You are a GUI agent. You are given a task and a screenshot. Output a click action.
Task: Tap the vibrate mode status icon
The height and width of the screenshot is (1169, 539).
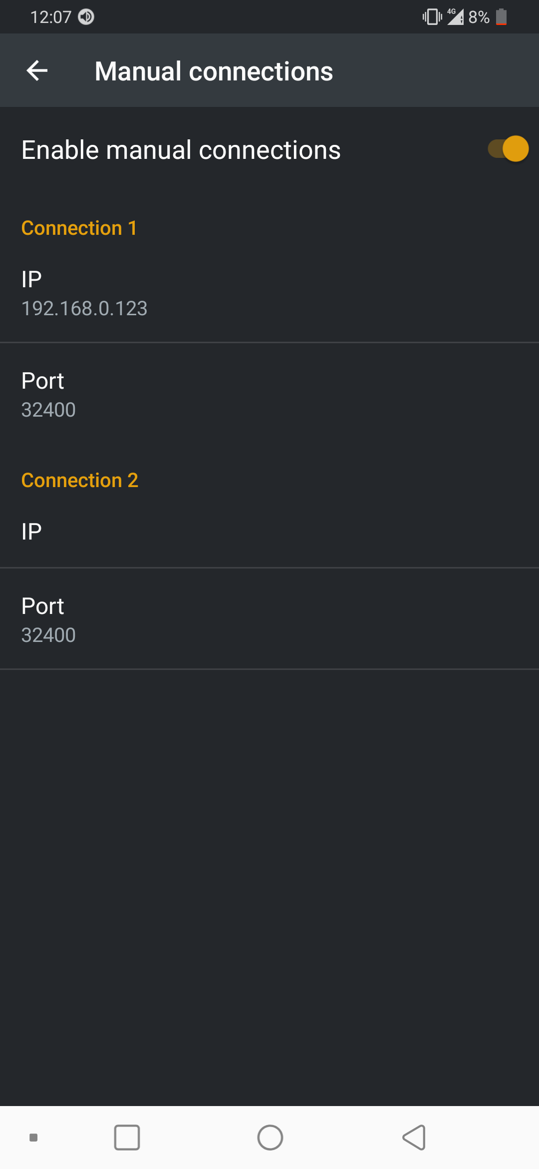(x=432, y=17)
